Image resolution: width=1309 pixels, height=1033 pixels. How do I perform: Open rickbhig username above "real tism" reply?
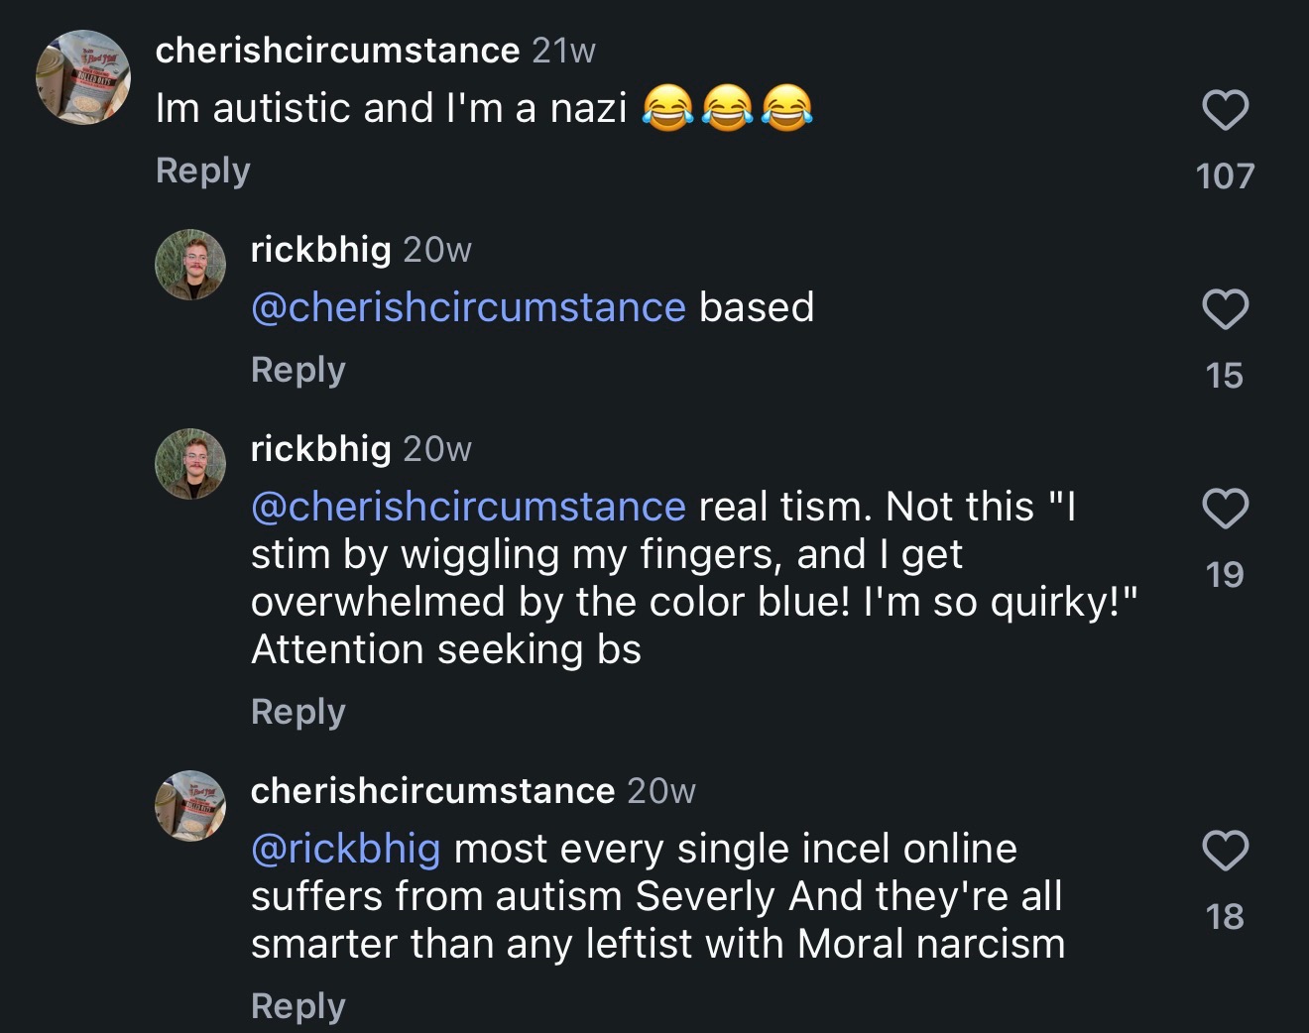pos(320,449)
